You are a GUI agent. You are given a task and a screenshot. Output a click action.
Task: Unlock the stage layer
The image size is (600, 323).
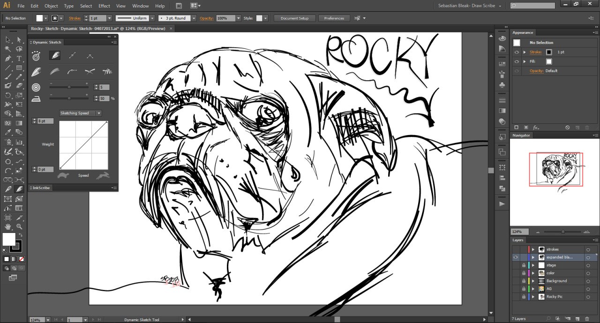(524, 265)
